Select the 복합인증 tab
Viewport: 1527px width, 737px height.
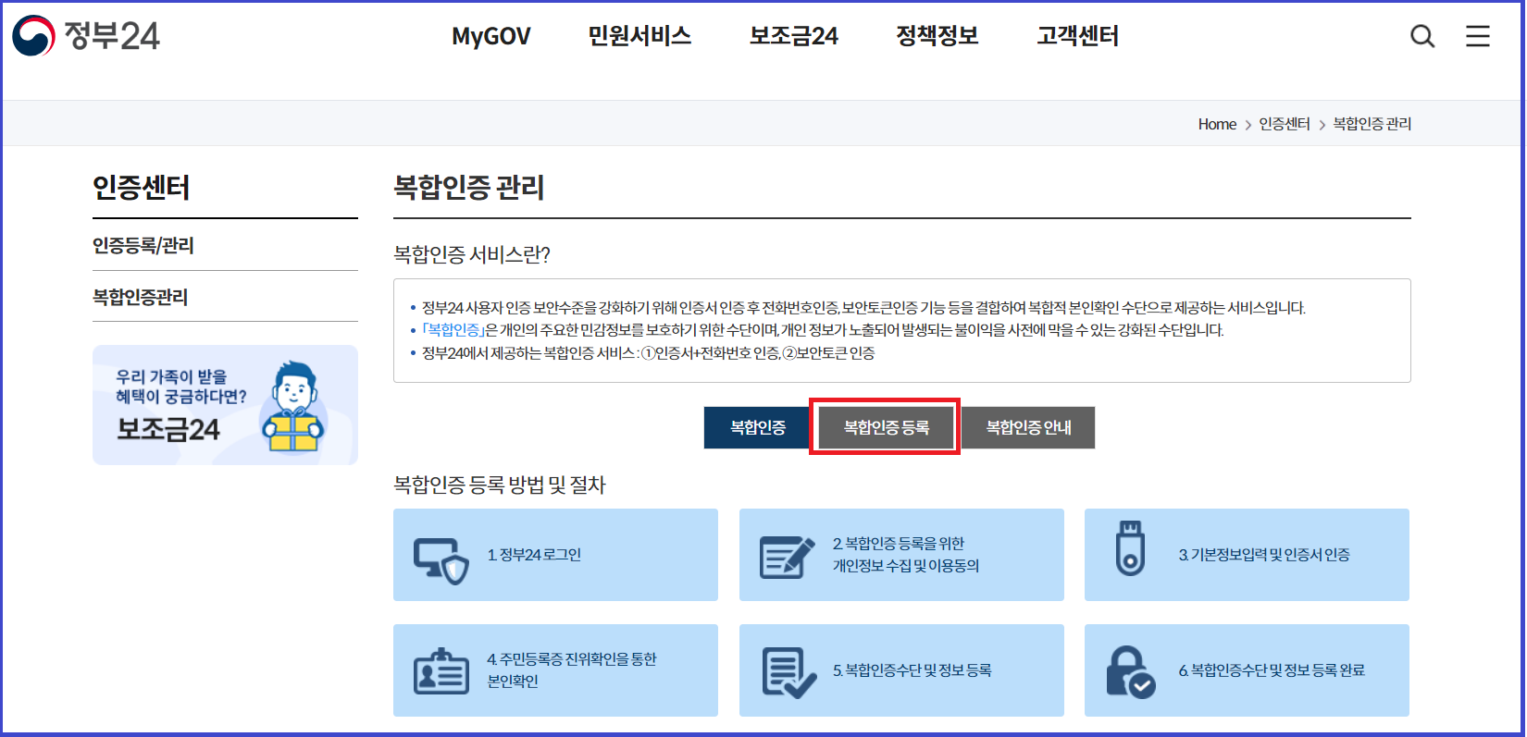757,427
